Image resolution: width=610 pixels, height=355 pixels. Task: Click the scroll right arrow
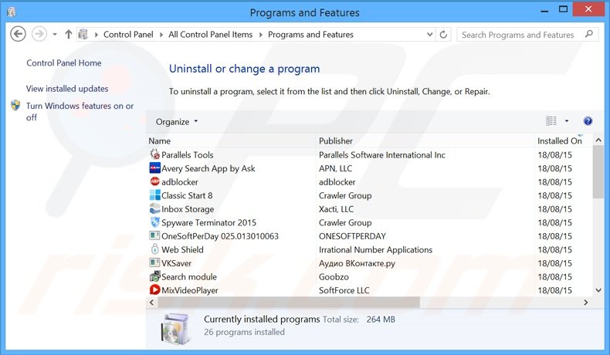(x=586, y=302)
